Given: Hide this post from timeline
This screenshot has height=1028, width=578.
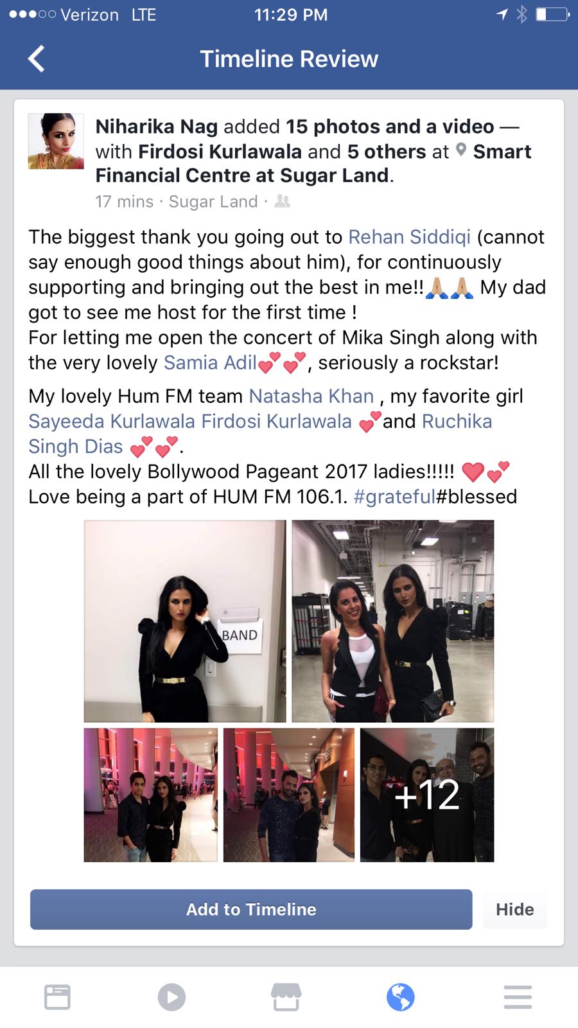Looking at the screenshot, I should (x=515, y=909).
